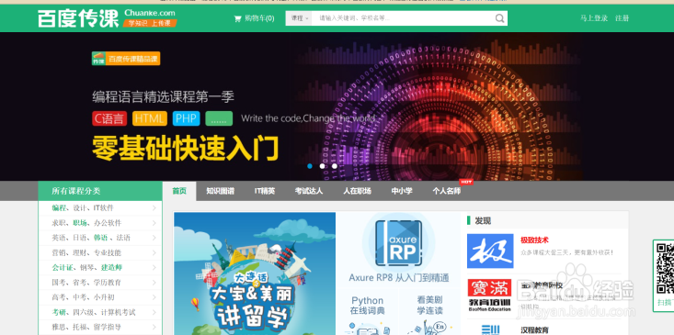Open the 中小学 tab
Viewport: 674px width, 335px height.
[x=402, y=191]
